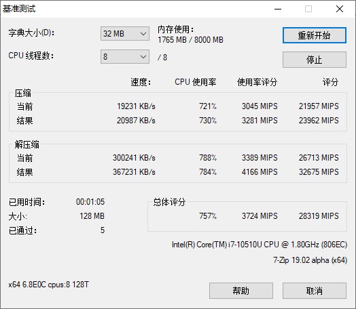Image resolution: width=356 pixels, height=309 pixels.
Task: Click the 已用时间 elapsed time value
Action: coord(90,202)
